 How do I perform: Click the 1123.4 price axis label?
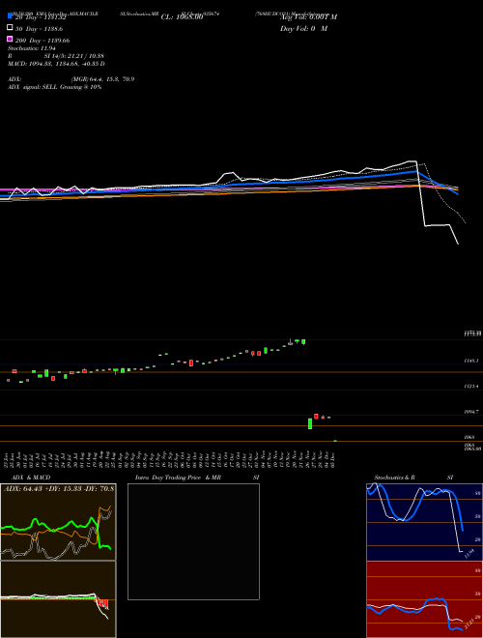tap(471, 386)
